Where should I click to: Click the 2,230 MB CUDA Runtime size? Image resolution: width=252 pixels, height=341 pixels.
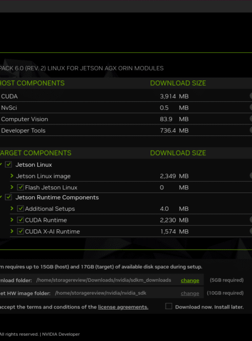[174, 220]
